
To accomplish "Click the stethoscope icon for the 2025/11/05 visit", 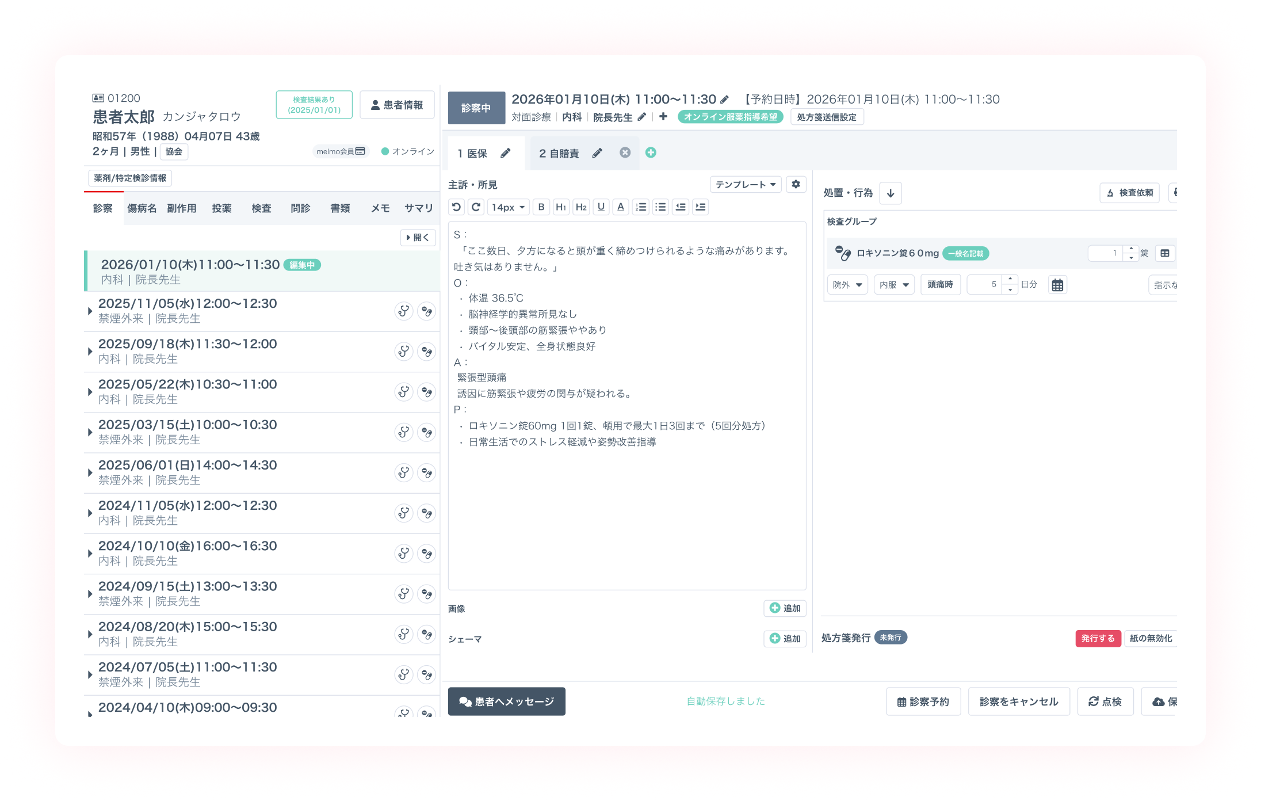I will 404,311.
